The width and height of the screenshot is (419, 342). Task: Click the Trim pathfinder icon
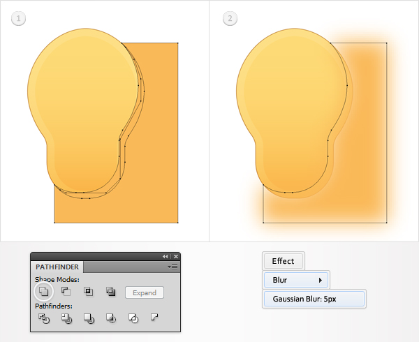click(x=66, y=318)
